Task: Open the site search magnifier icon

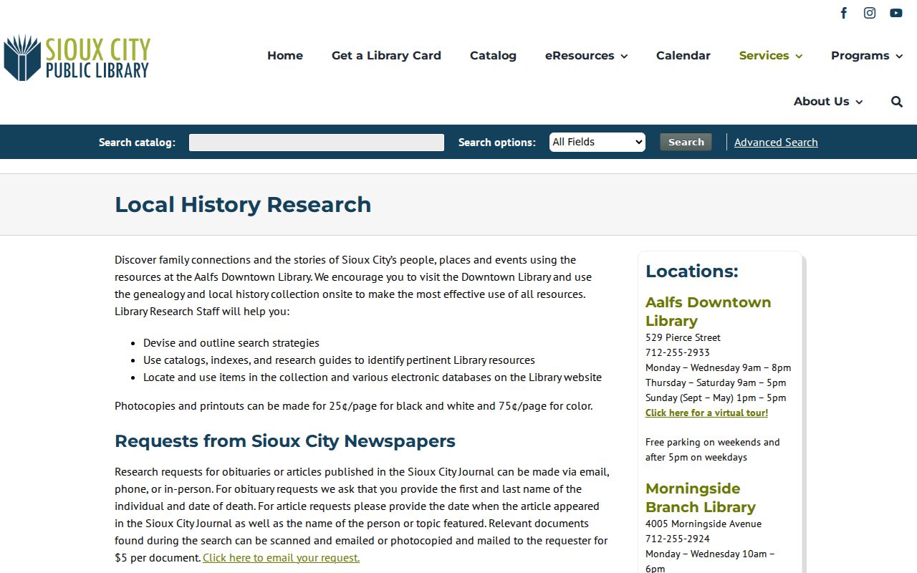Action: 897,102
